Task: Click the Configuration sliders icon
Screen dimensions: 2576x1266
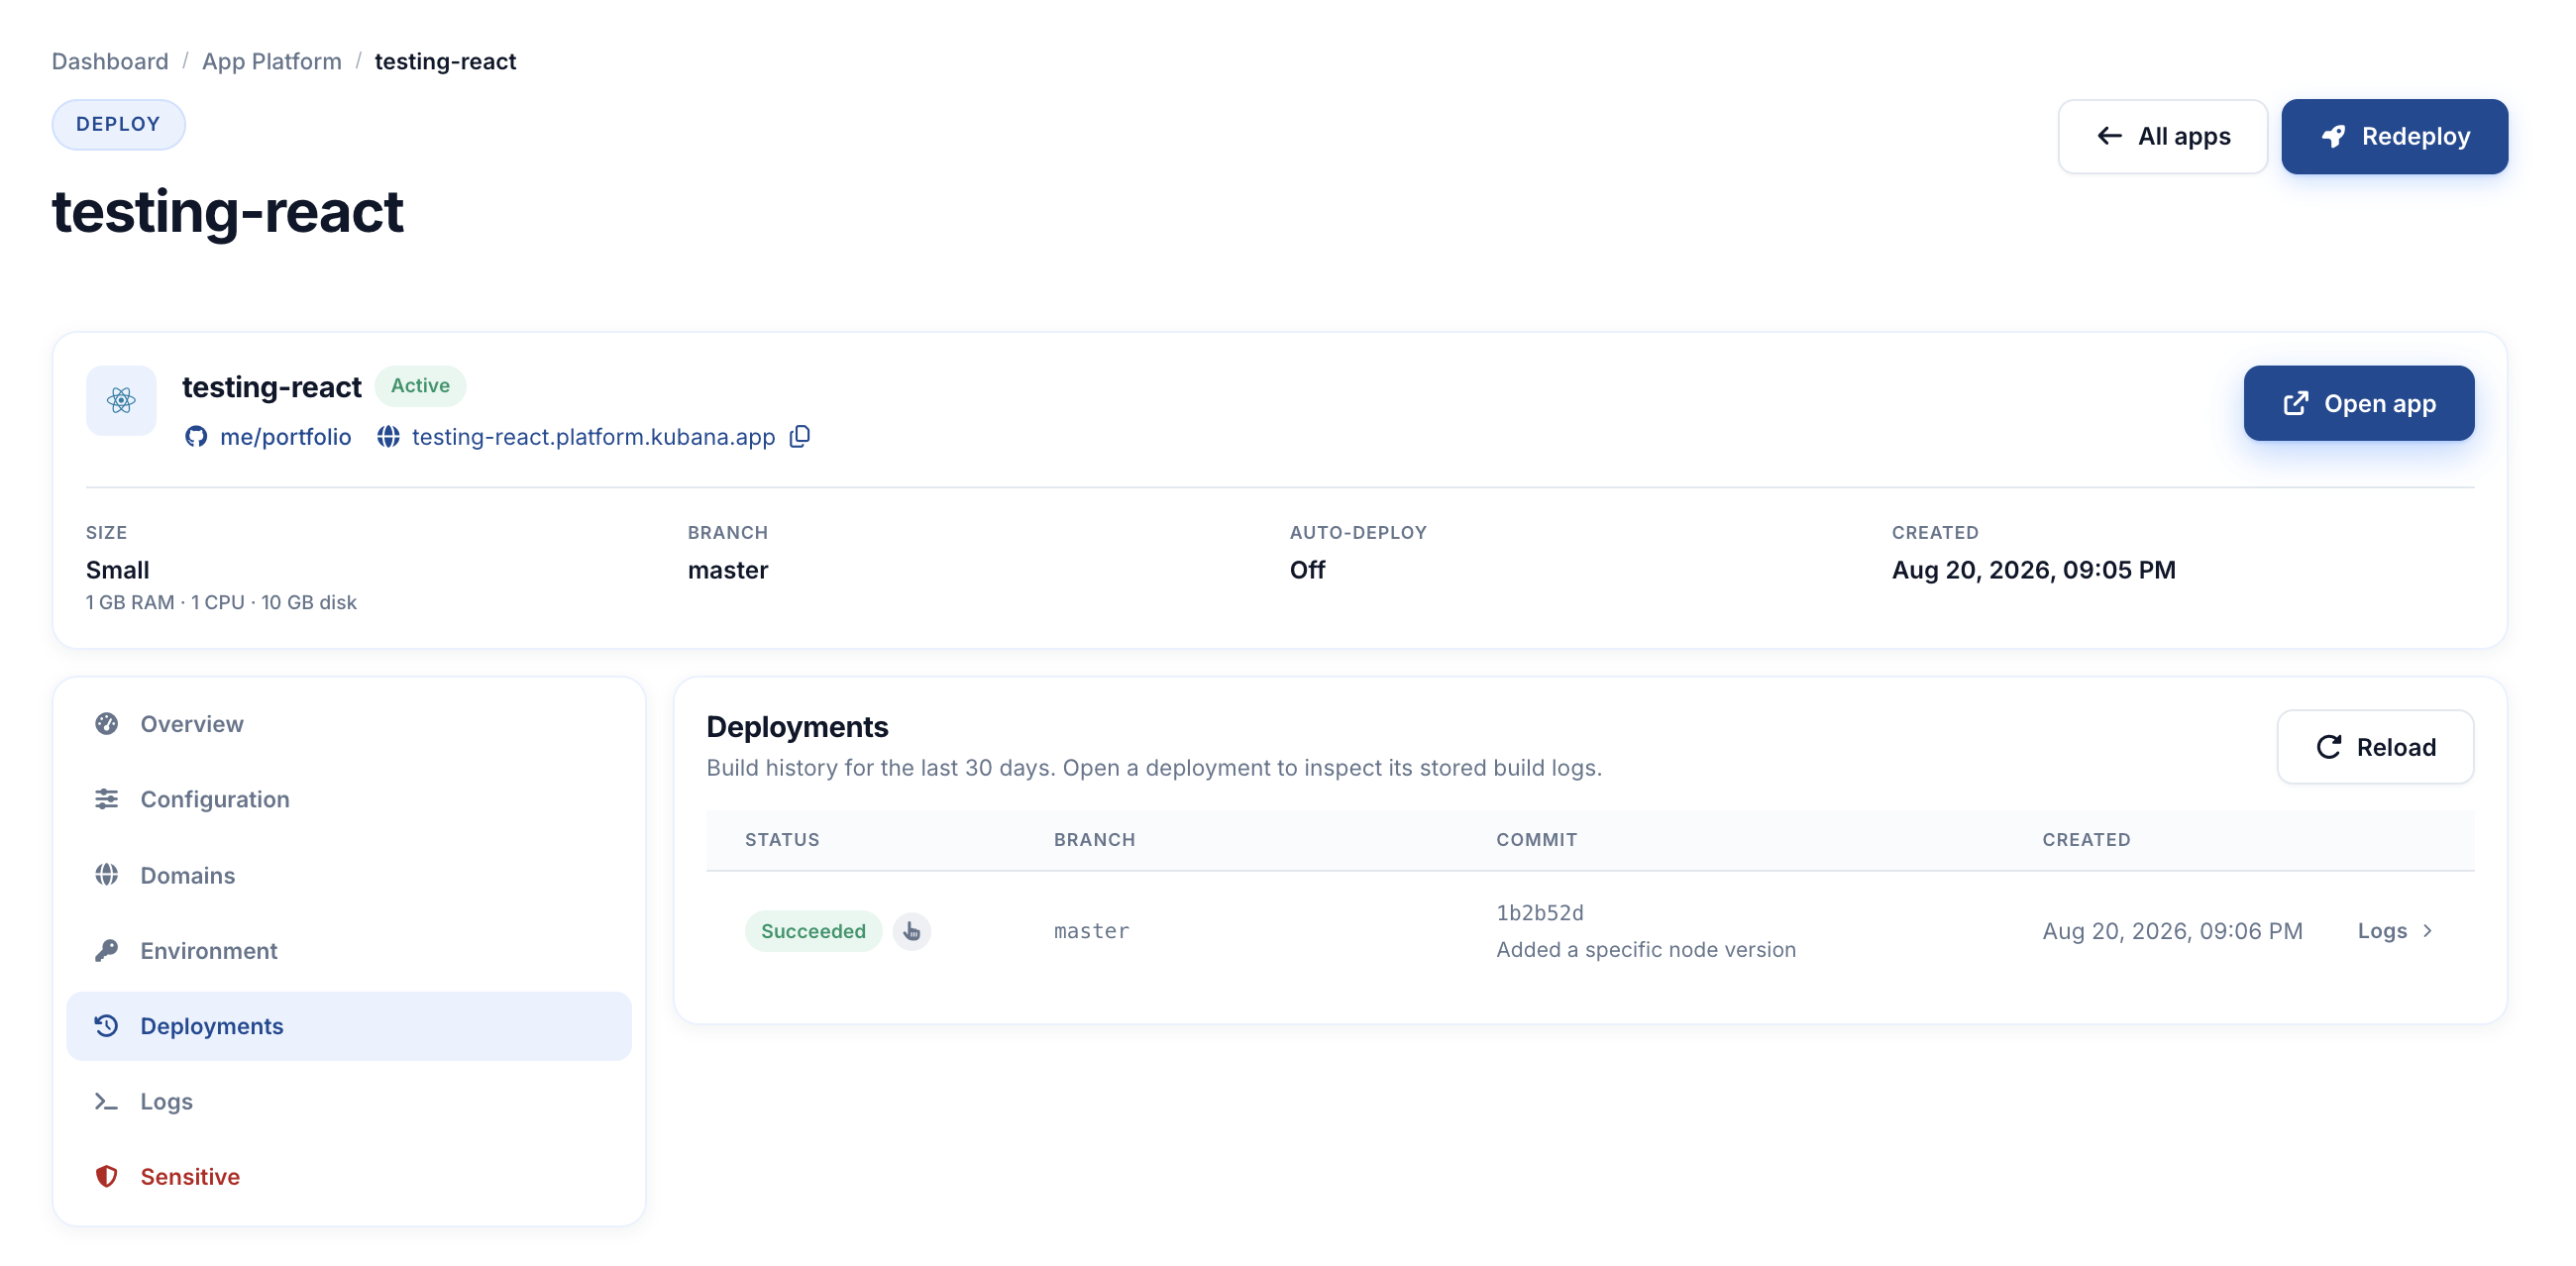Action: (x=106, y=799)
